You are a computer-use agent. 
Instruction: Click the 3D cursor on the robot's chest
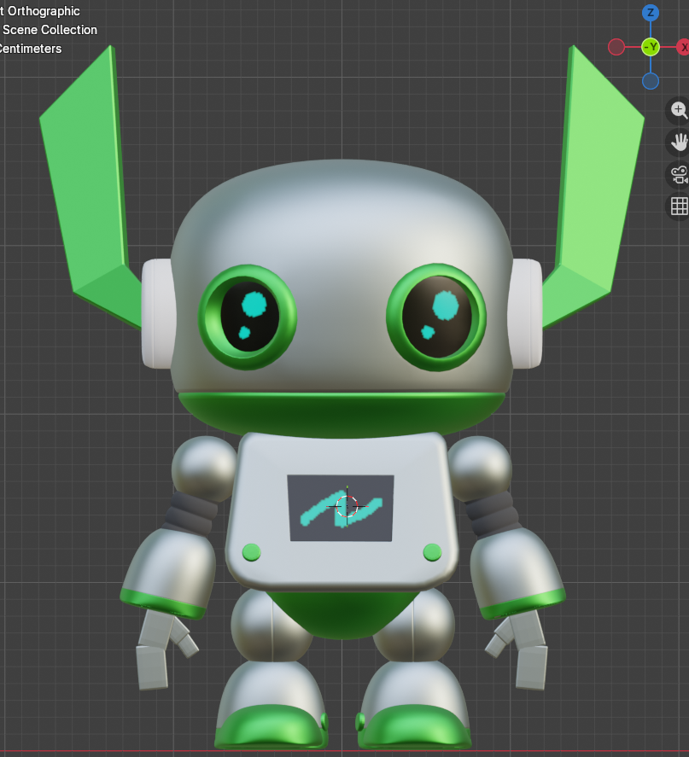347,506
